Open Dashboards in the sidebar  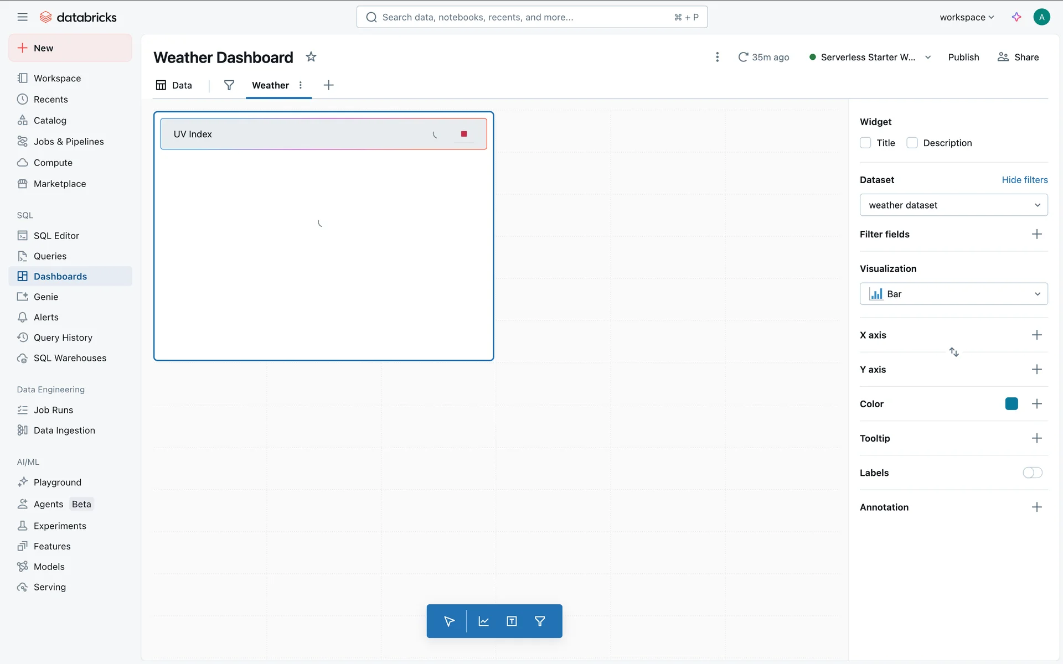[x=60, y=276]
